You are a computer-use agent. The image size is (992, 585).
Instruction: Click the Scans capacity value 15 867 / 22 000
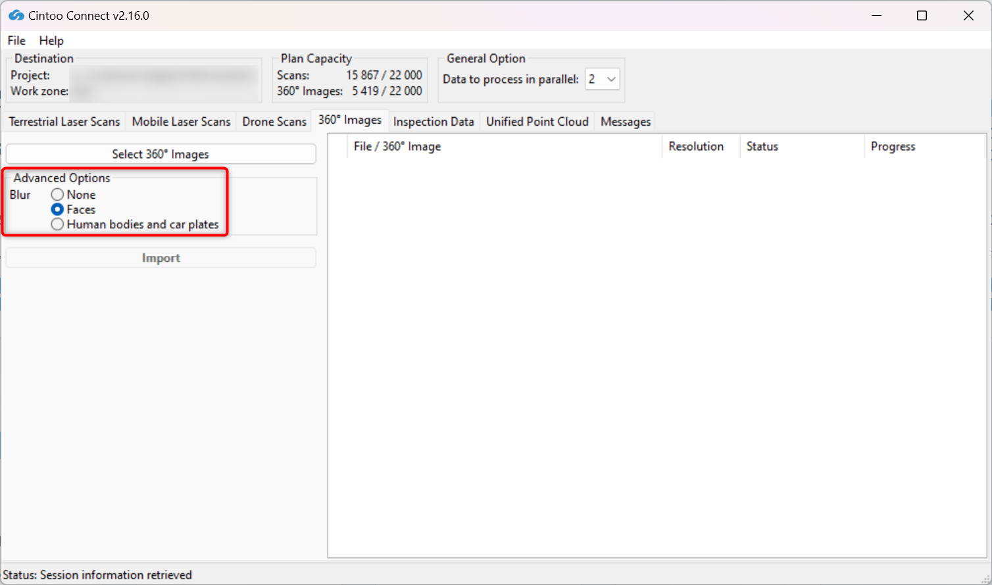pyautogui.click(x=384, y=75)
